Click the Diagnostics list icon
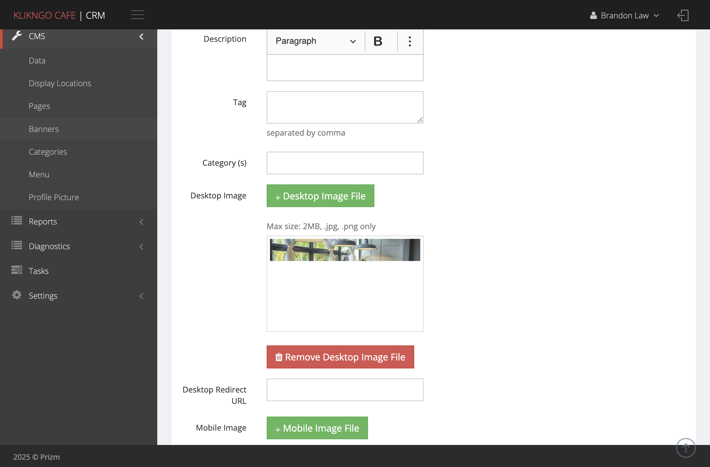The width and height of the screenshot is (710, 467). [x=17, y=245]
